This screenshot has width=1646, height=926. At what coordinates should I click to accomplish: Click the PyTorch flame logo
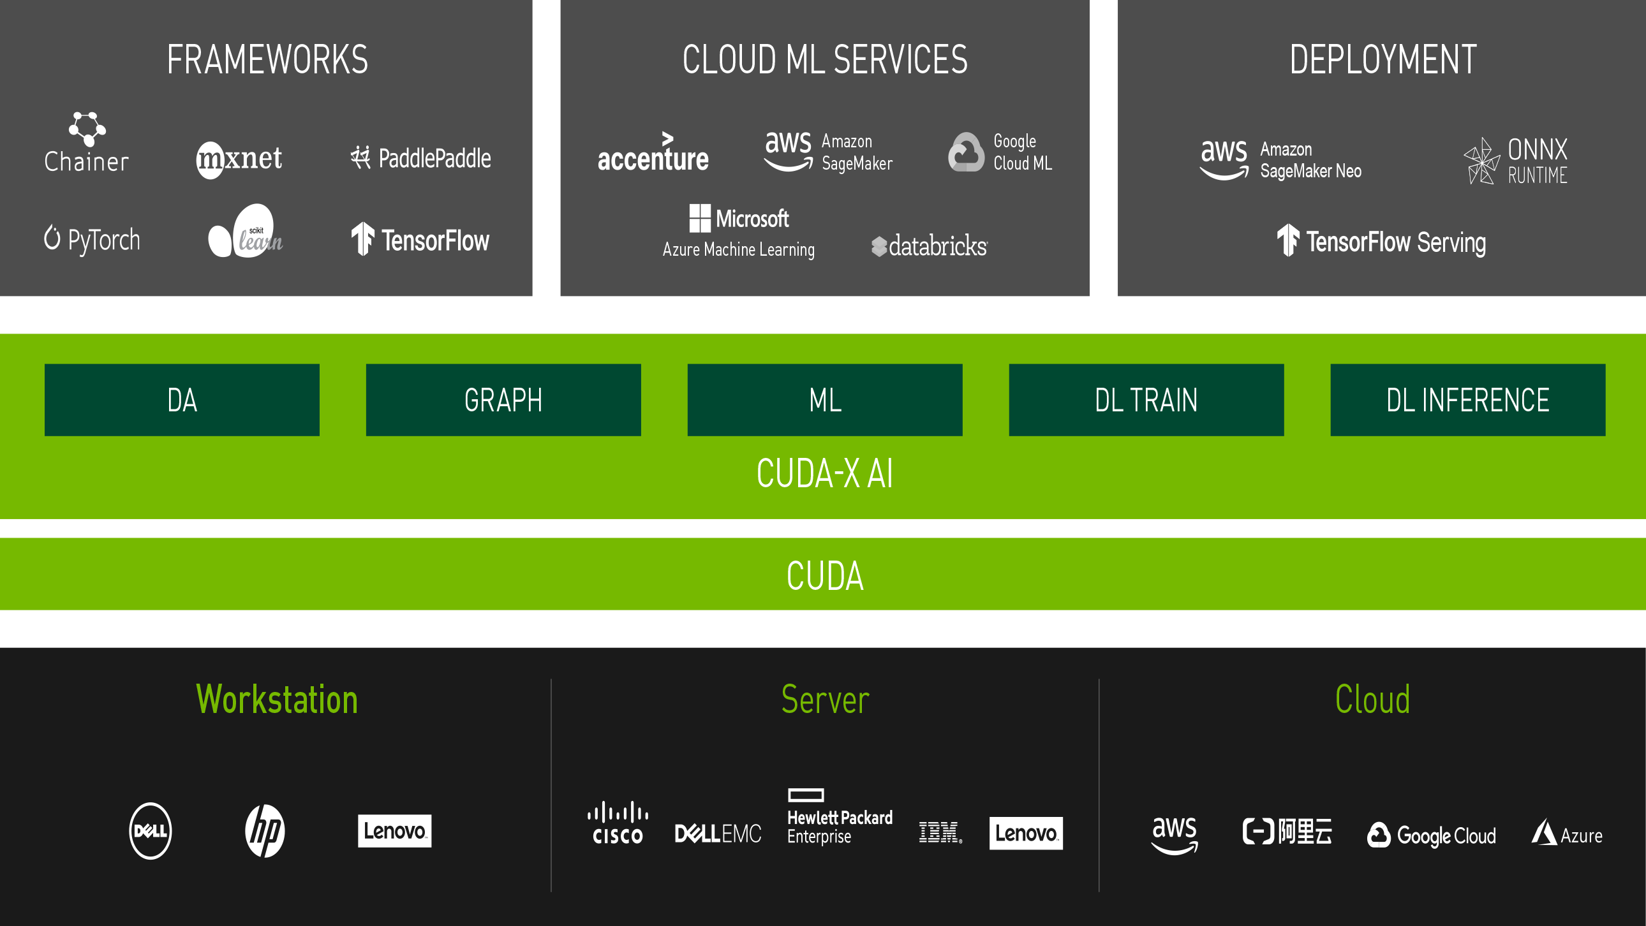[x=52, y=239]
